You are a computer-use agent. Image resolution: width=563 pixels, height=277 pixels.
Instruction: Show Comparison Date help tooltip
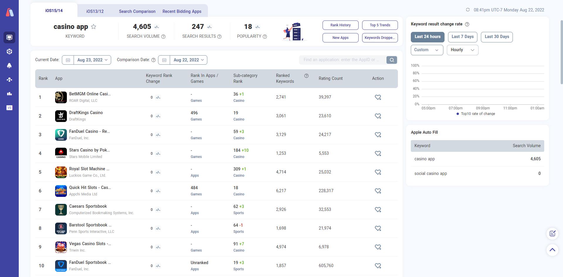point(153,60)
